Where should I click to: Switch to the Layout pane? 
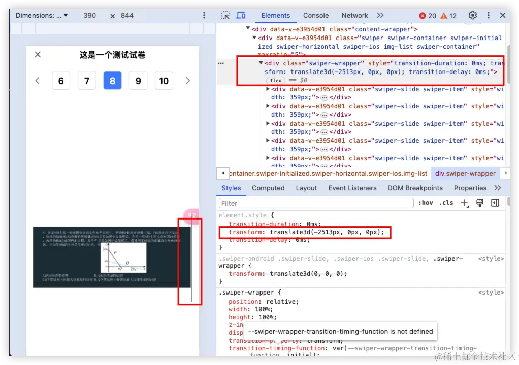point(306,188)
